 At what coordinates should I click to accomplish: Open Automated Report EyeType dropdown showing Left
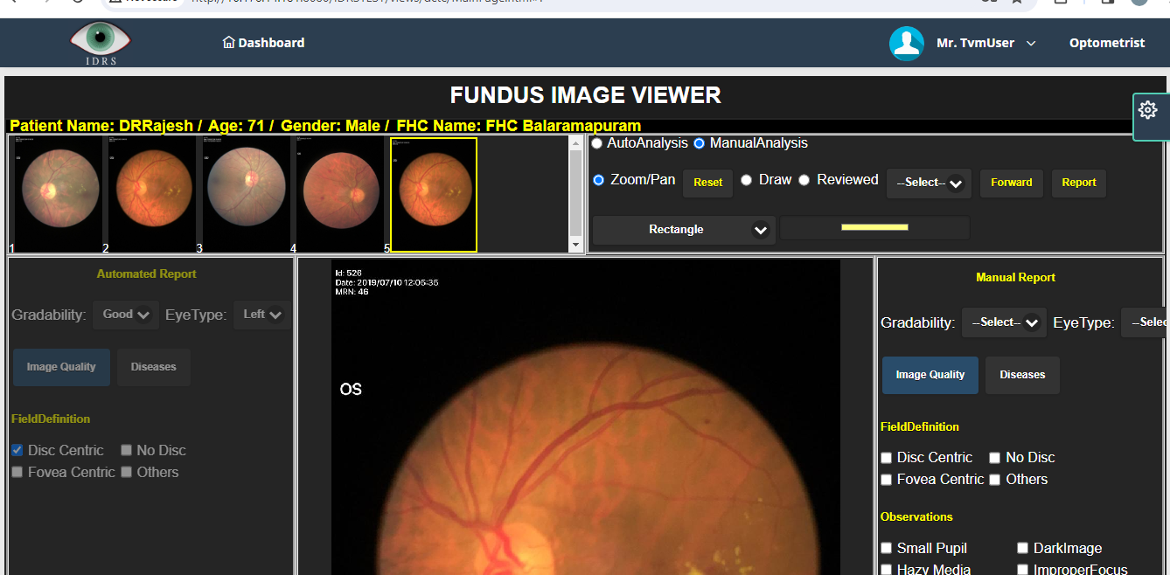261,315
